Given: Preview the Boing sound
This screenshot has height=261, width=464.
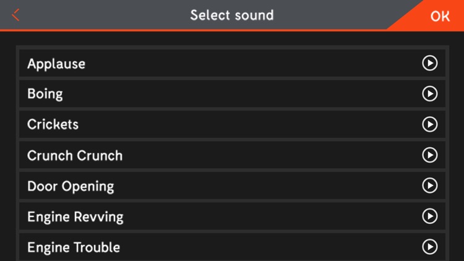Looking at the screenshot, I should pyautogui.click(x=430, y=94).
